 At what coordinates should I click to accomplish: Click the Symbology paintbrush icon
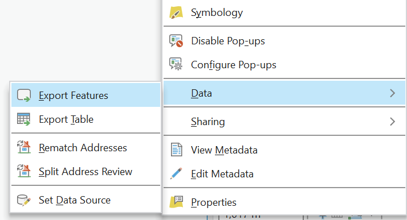176,13
